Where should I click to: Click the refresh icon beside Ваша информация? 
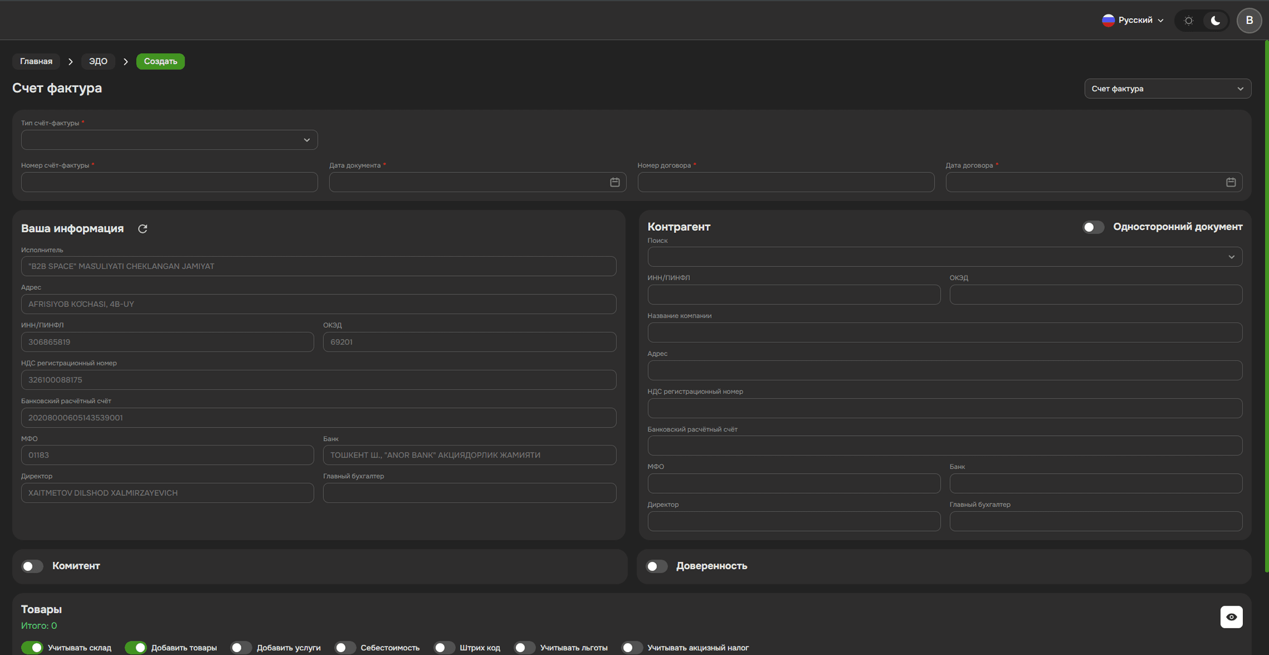(x=142, y=229)
